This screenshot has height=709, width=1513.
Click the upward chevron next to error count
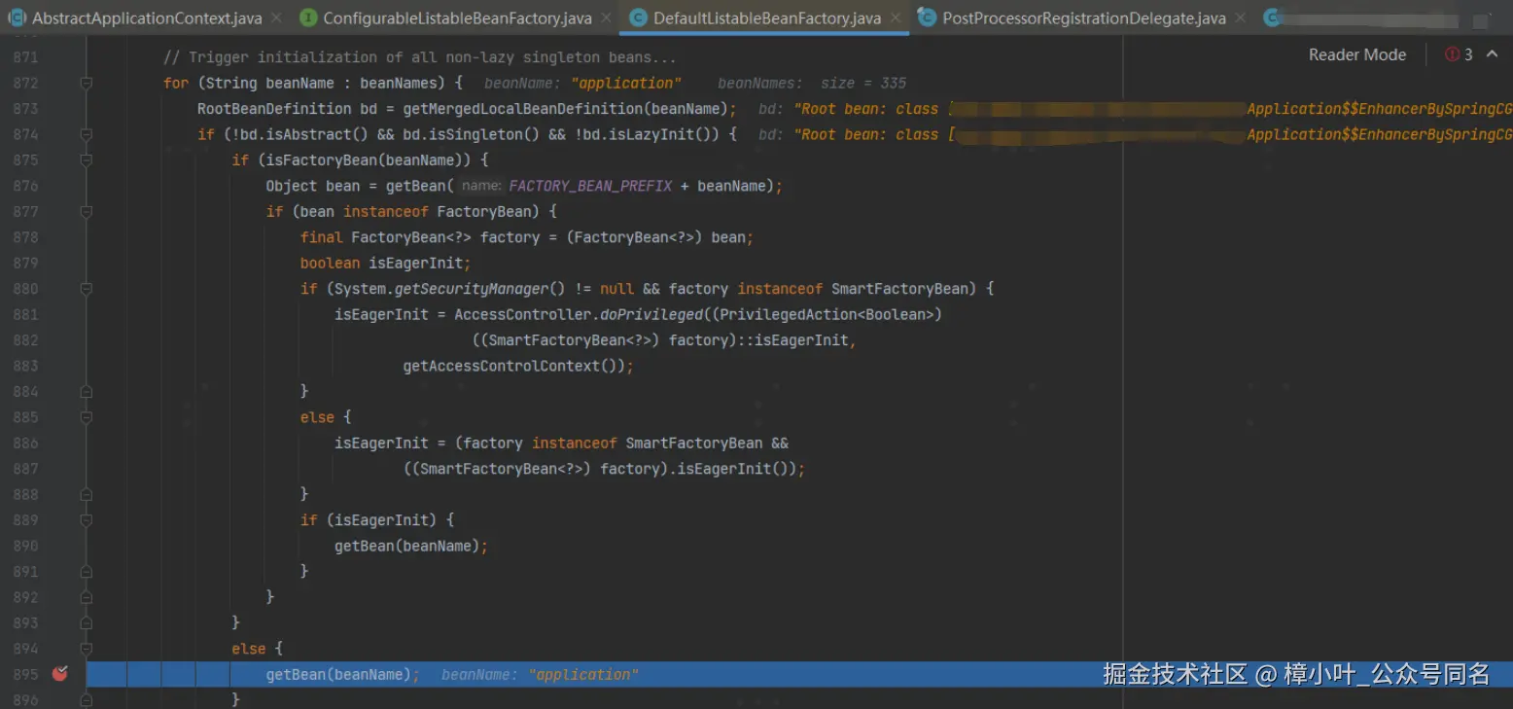1493,54
